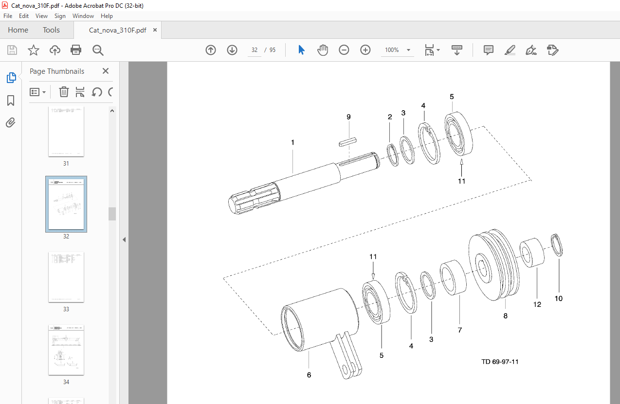The width and height of the screenshot is (620, 404).
Task: Open the Window menu
Action: click(83, 16)
